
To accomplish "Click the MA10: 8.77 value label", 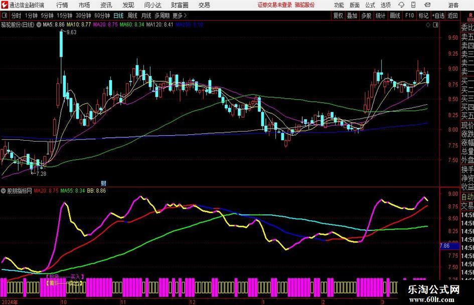I will 79,25.
